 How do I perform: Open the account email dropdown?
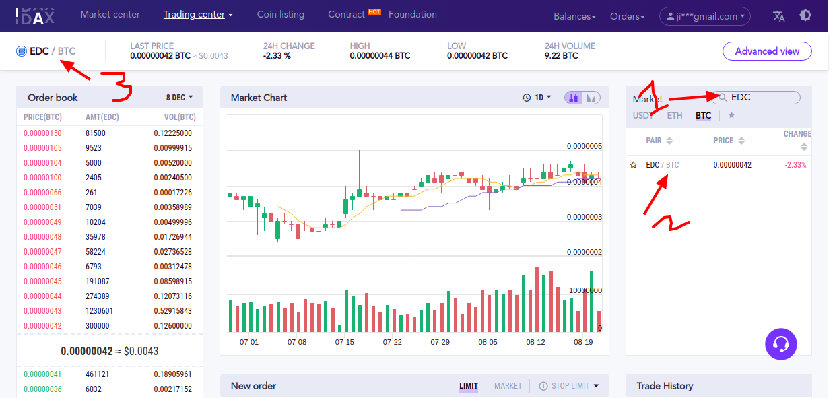[705, 16]
